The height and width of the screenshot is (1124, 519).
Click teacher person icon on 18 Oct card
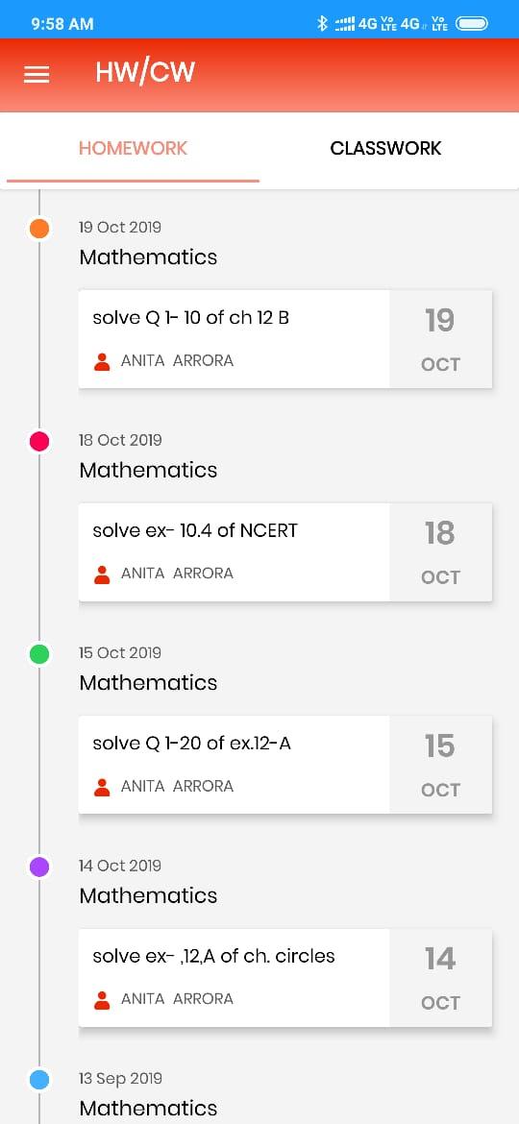(102, 574)
